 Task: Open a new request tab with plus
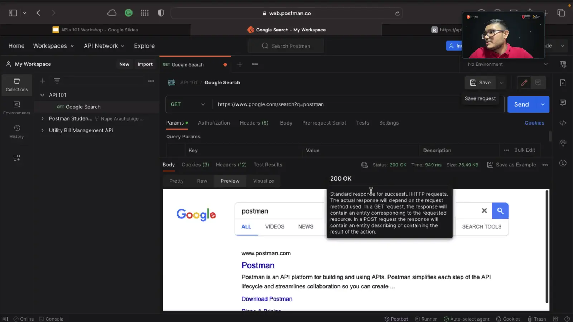[240, 64]
